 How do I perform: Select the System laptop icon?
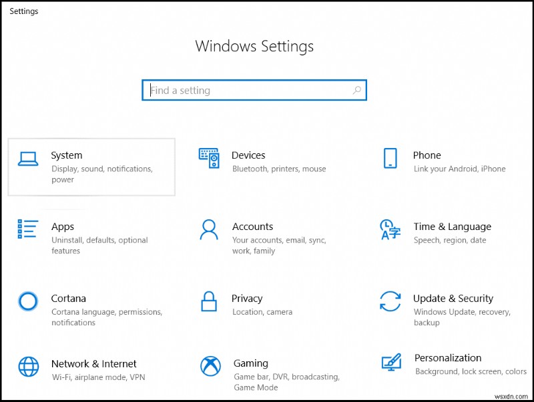click(x=28, y=160)
